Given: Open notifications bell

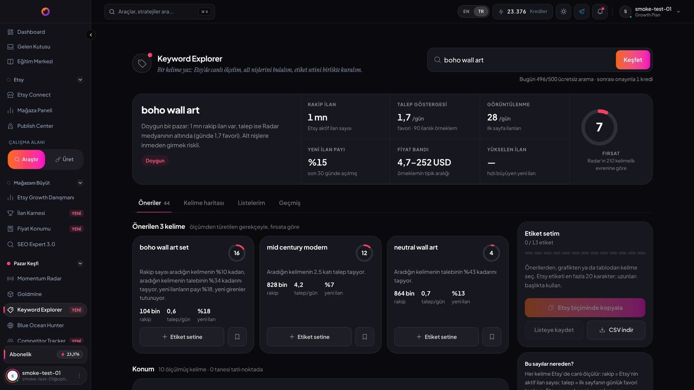Looking at the screenshot, I should tap(600, 12).
